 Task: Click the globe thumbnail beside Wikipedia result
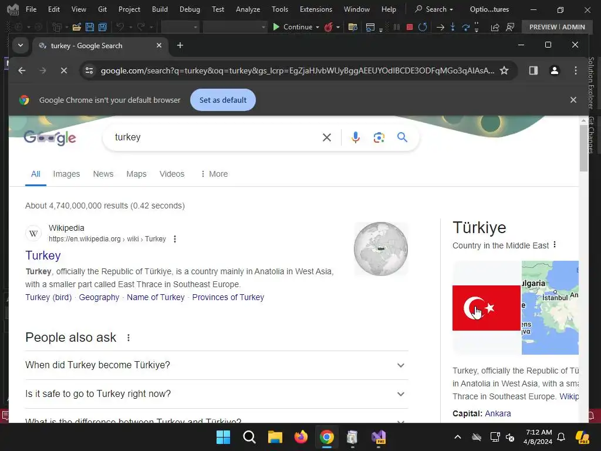point(380,249)
